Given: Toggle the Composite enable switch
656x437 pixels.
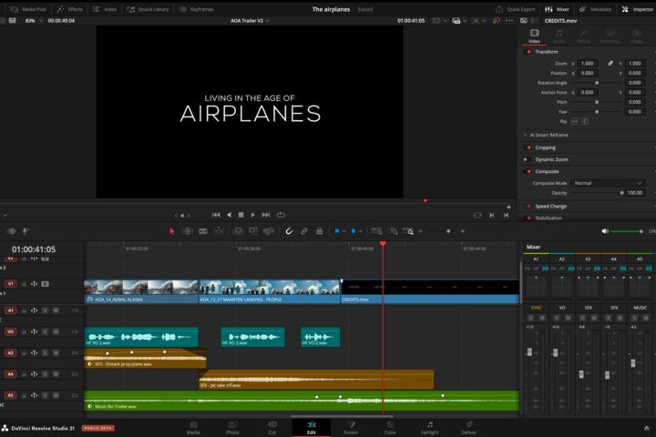Looking at the screenshot, I should click(528, 171).
